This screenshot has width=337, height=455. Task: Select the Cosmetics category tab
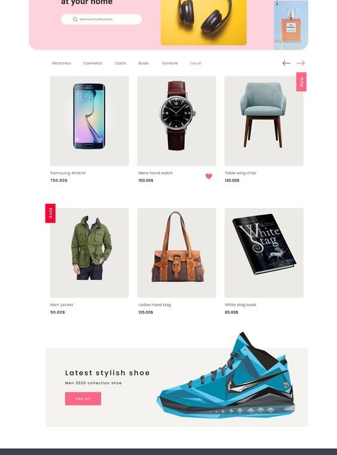pyautogui.click(x=93, y=63)
